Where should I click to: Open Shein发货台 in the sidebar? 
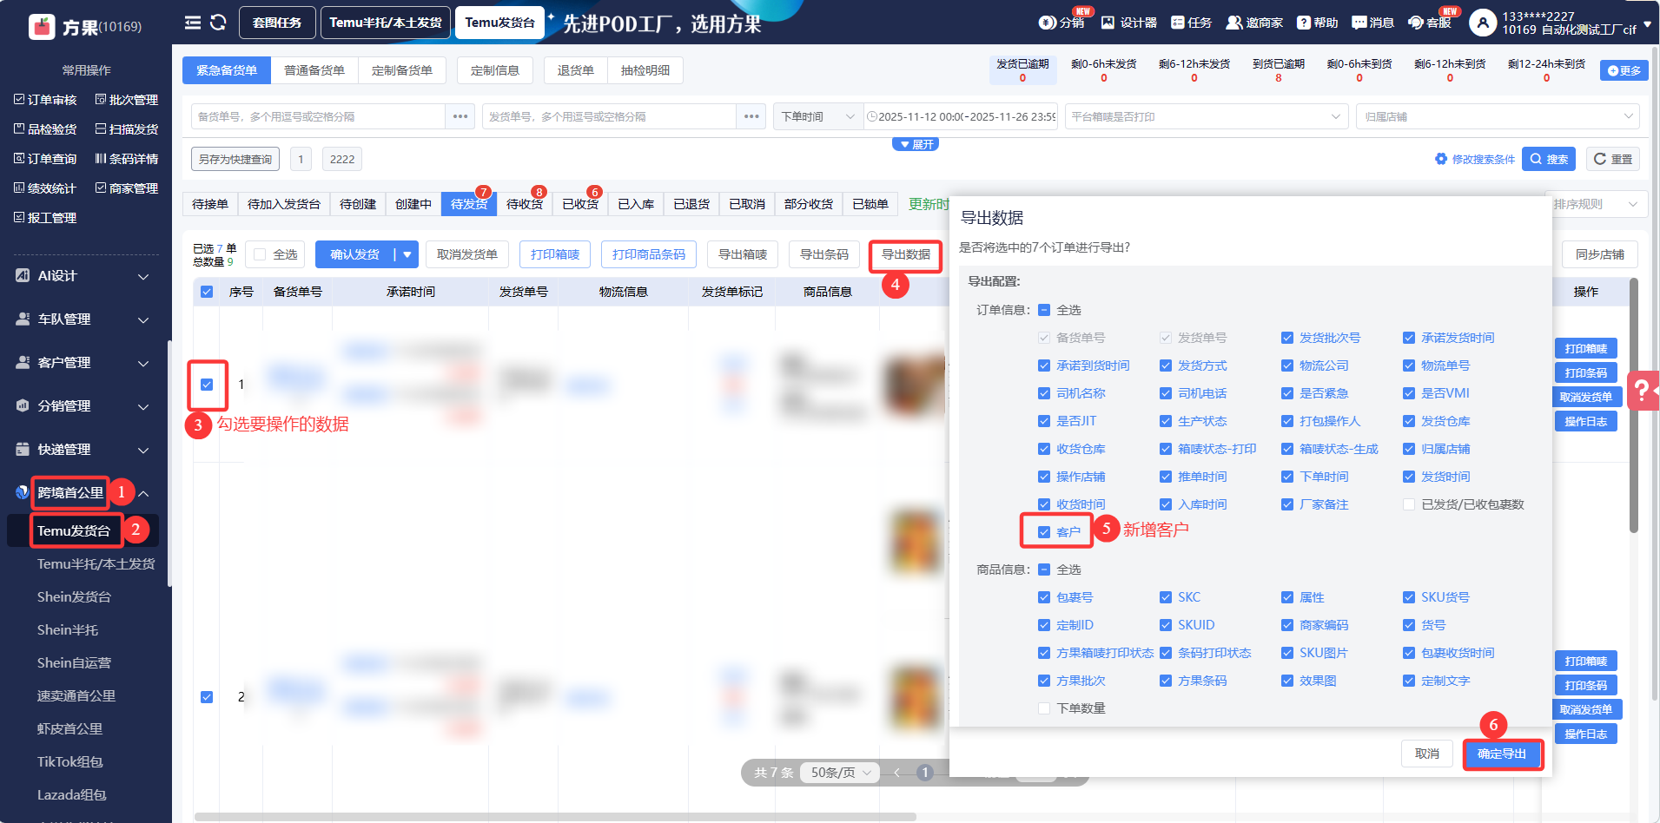click(75, 597)
